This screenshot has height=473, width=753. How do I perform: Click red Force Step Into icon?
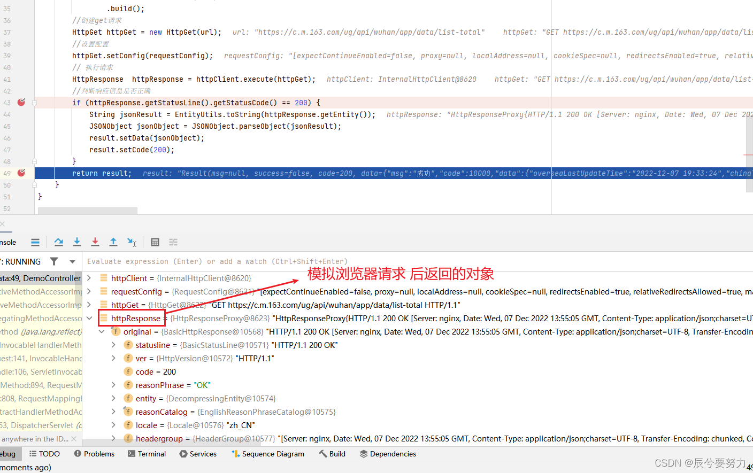pos(95,242)
